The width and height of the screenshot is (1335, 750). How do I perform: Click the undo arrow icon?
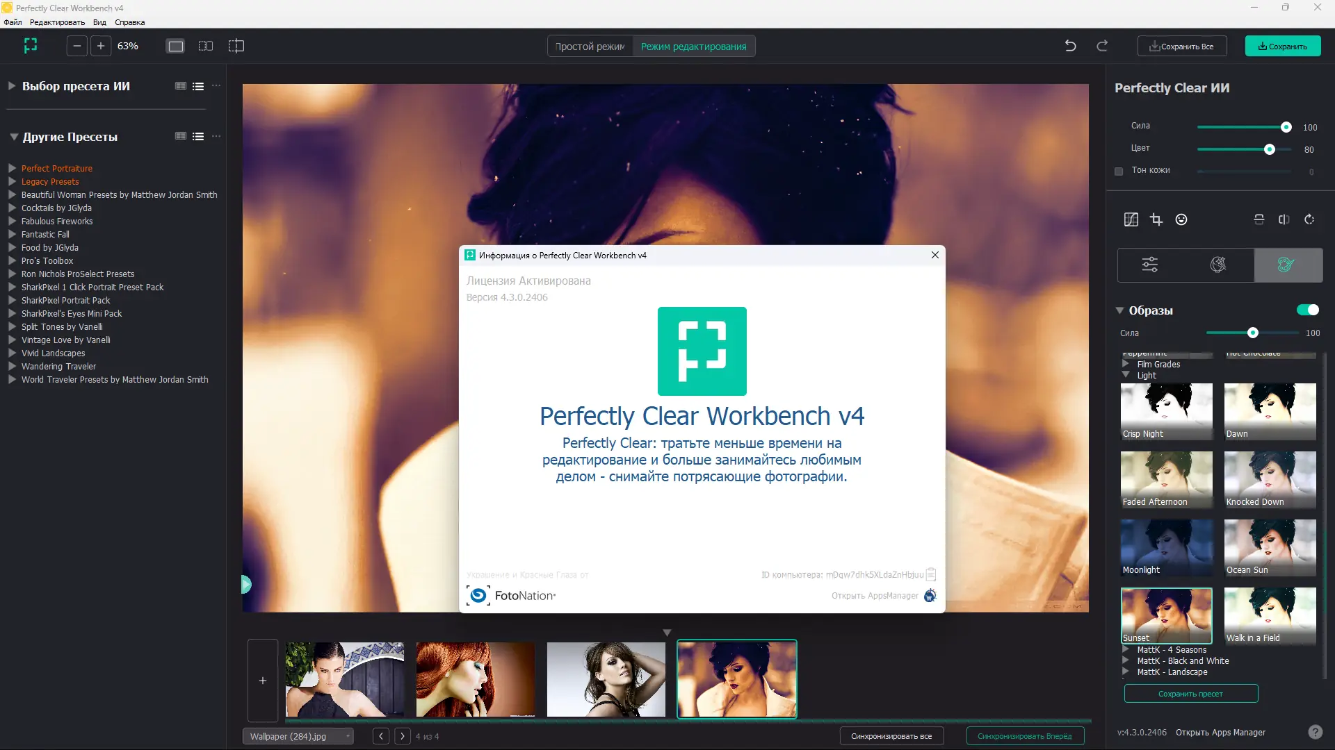point(1070,46)
